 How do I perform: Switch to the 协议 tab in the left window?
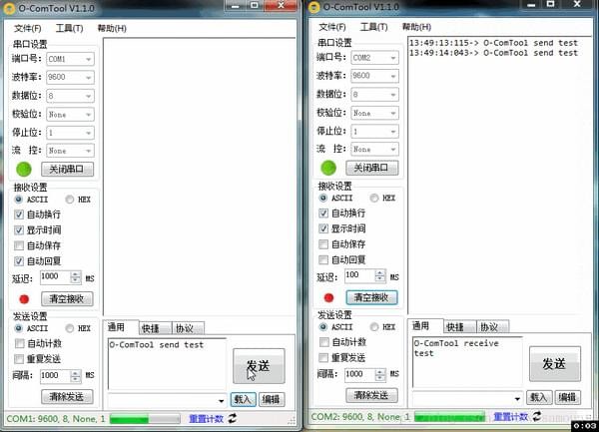click(x=188, y=328)
